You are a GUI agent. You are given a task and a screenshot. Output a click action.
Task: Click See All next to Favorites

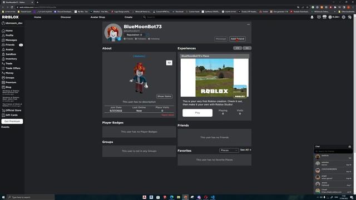click(245, 150)
